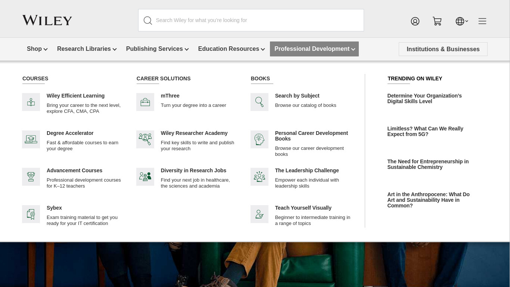This screenshot has width=510, height=287.
Task: Open Wiley Researcher Academy link
Action: (194, 133)
